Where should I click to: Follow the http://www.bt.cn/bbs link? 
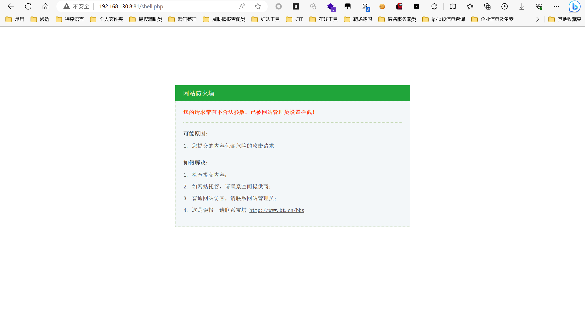[277, 210]
